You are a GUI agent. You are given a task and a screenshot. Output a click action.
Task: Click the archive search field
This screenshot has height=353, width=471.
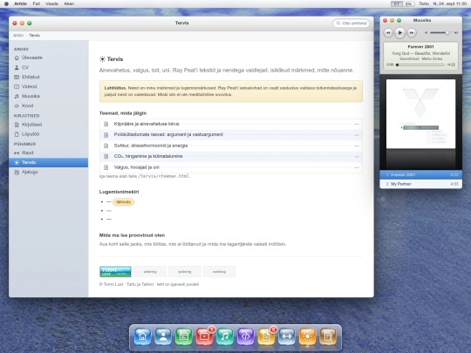[x=352, y=24]
